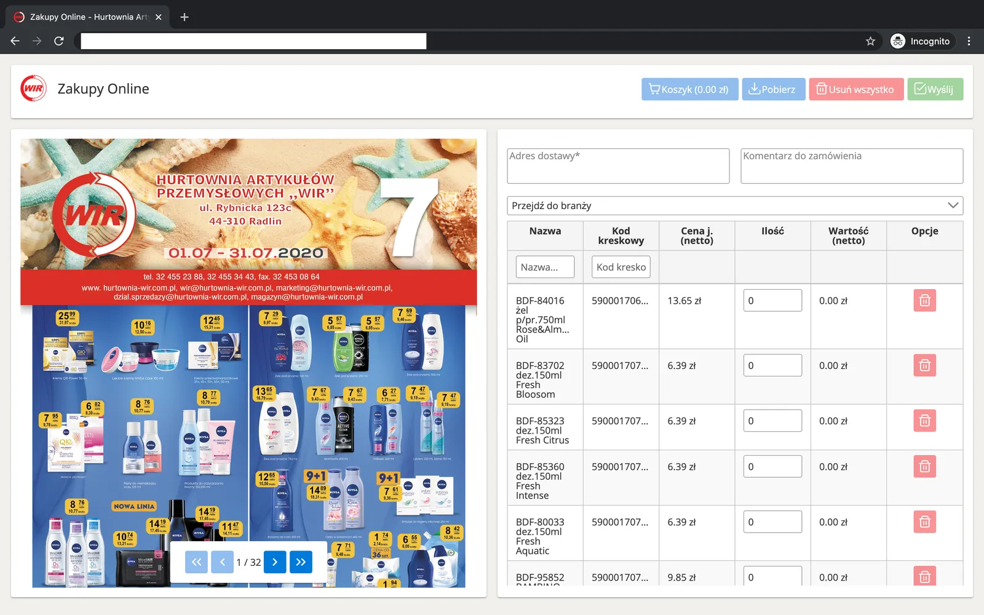Click product name BDF-80033 Fresh Aquatic
Viewport: 984px width, 615px height.
click(x=540, y=537)
